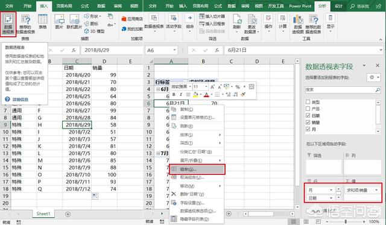Add new sheet next to Sheet1
This screenshot has width=386, height=225.
pyautogui.click(x=68, y=214)
